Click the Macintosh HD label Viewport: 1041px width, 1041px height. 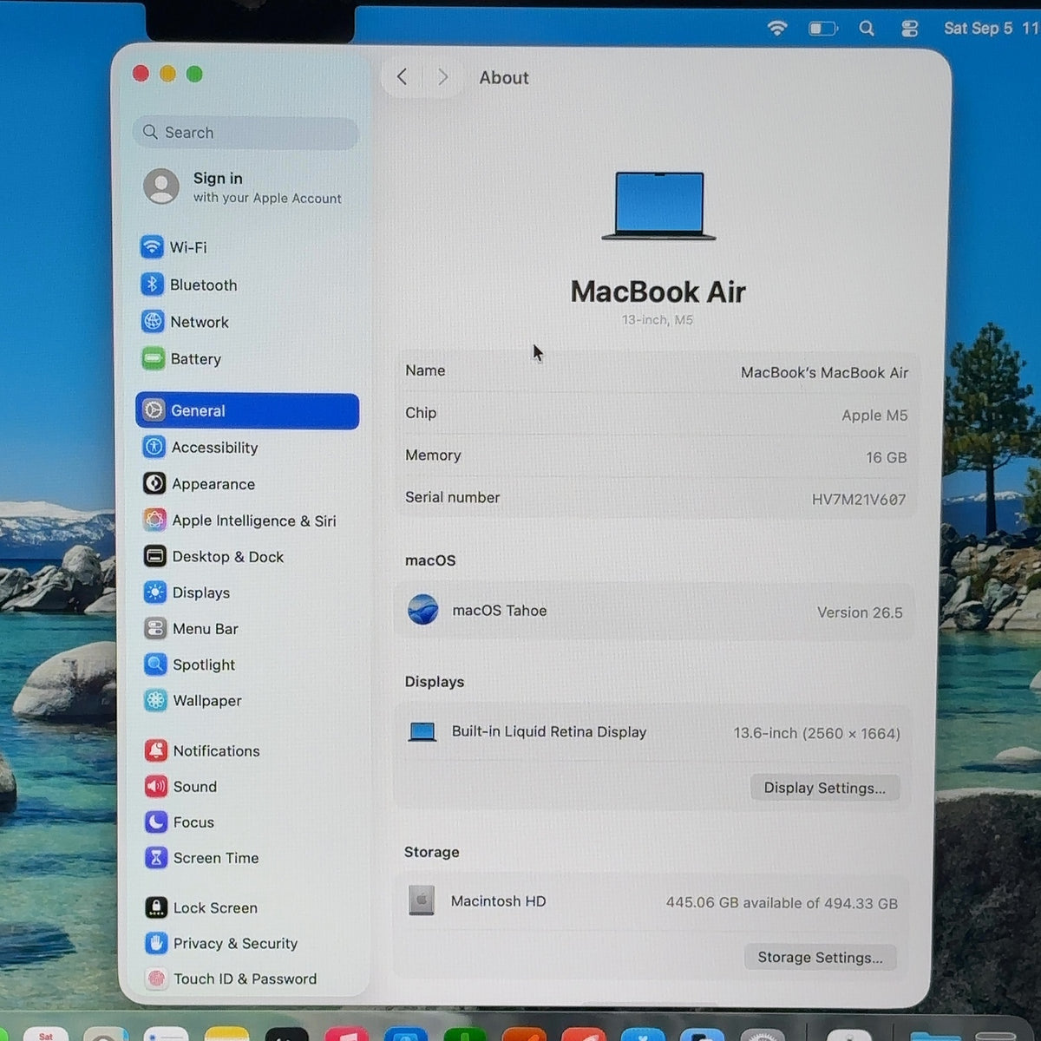(499, 901)
